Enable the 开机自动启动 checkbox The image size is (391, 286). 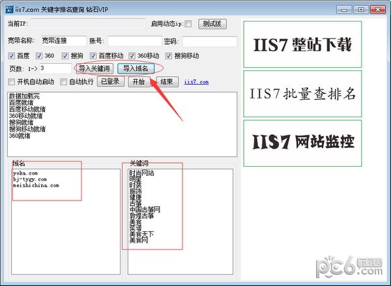12,82
